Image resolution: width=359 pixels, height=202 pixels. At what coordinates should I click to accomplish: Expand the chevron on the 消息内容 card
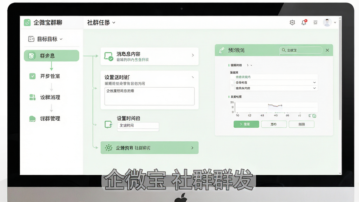(x=193, y=55)
